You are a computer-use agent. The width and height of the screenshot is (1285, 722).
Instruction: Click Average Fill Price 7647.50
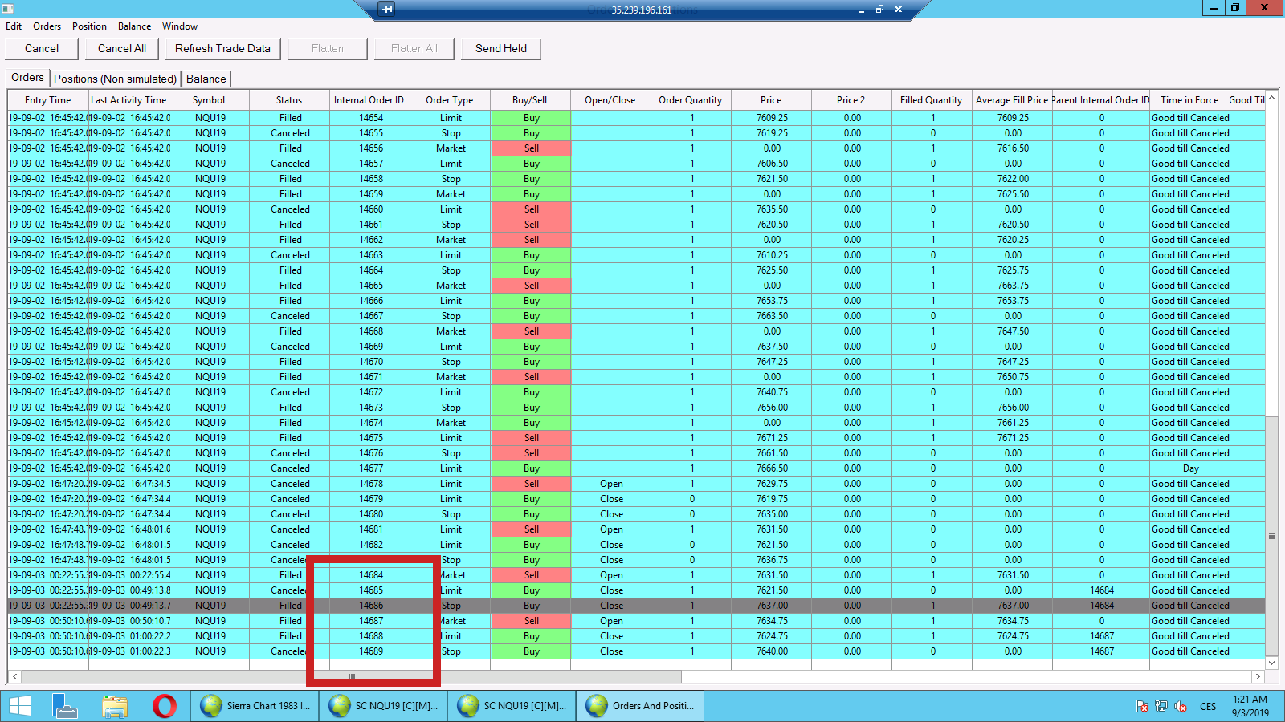pos(1013,331)
